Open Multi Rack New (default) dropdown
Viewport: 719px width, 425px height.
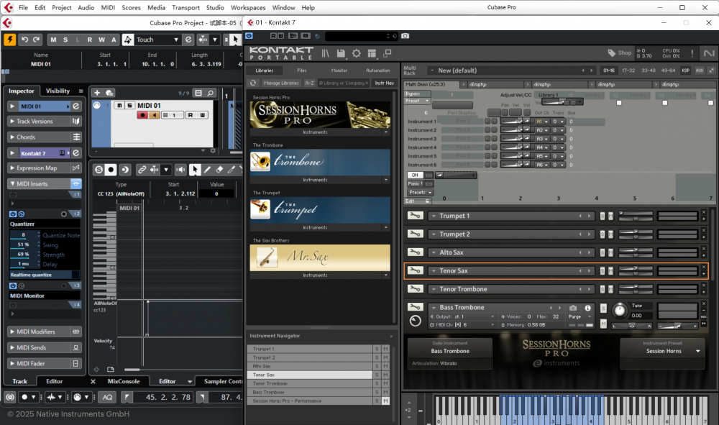[x=432, y=70]
